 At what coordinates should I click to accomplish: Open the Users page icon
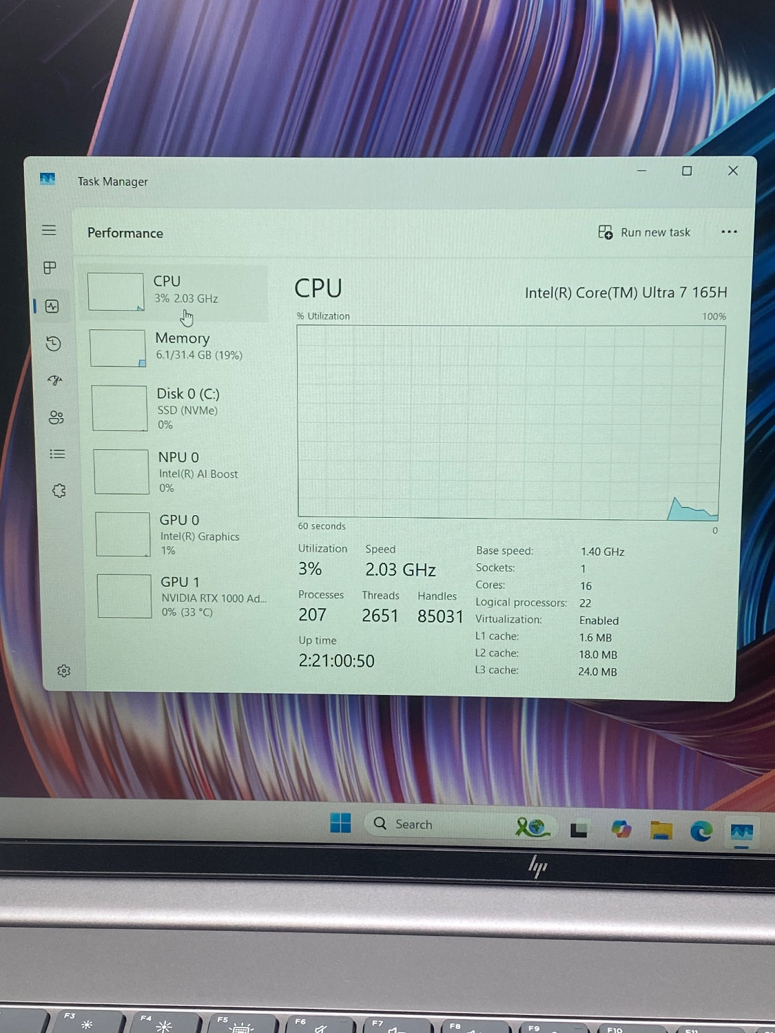[56, 417]
